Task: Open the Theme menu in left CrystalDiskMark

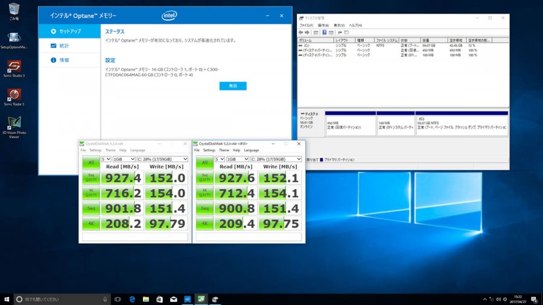Action: click(110, 150)
